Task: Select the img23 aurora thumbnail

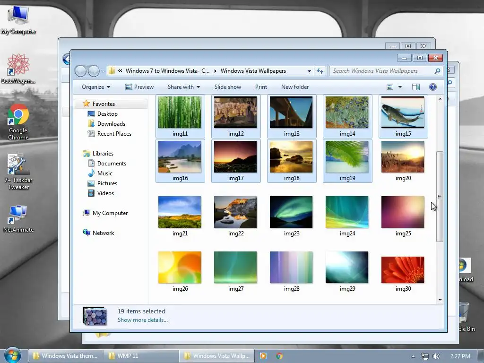Action: pos(291,216)
